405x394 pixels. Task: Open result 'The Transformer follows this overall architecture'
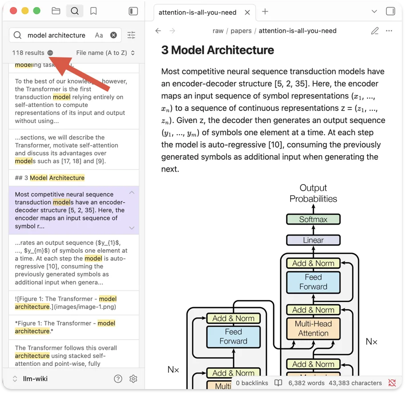coord(74,354)
